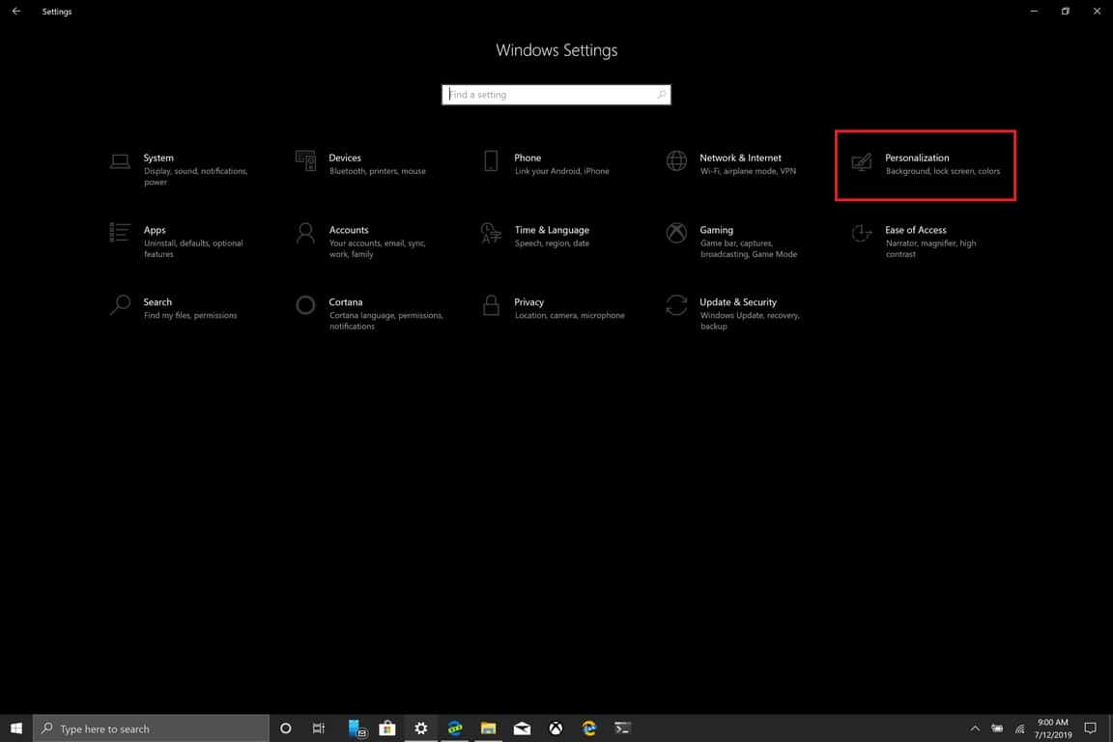Click the taskbar Type here to search box
Viewport: 1113px width, 742px height.
[151, 728]
